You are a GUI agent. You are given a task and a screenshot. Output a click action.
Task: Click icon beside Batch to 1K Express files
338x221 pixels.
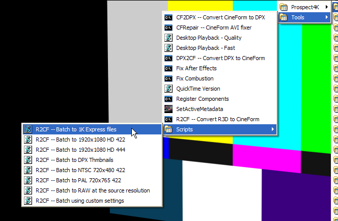click(x=28, y=129)
